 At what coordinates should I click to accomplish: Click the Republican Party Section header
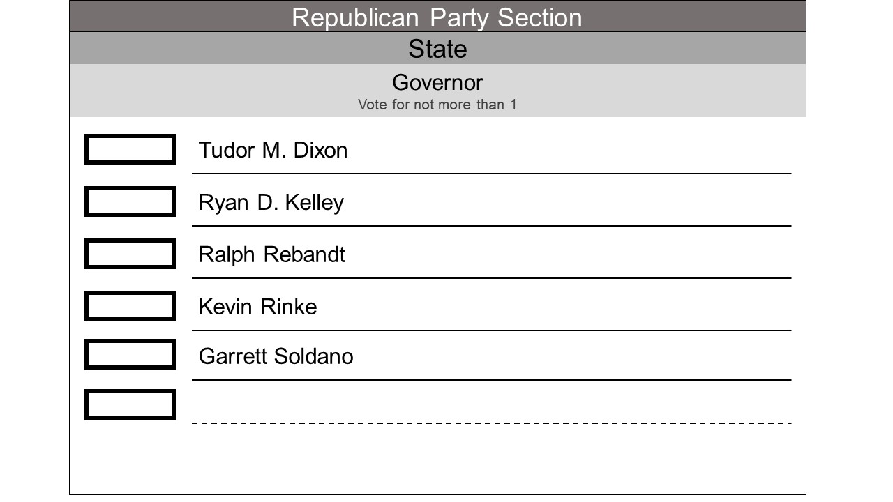coord(437,17)
